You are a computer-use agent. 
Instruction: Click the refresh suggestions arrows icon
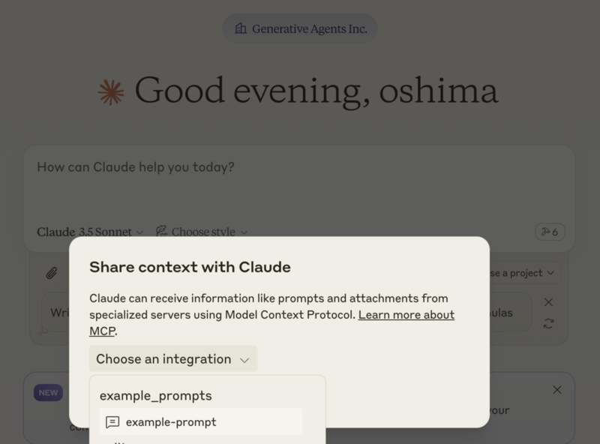548,324
